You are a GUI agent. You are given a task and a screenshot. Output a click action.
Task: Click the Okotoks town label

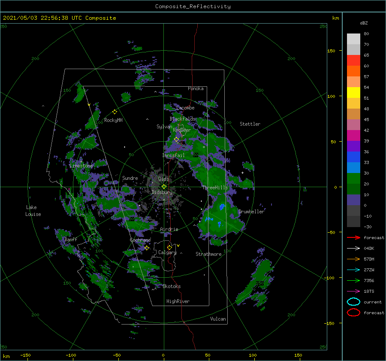point(172,286)
